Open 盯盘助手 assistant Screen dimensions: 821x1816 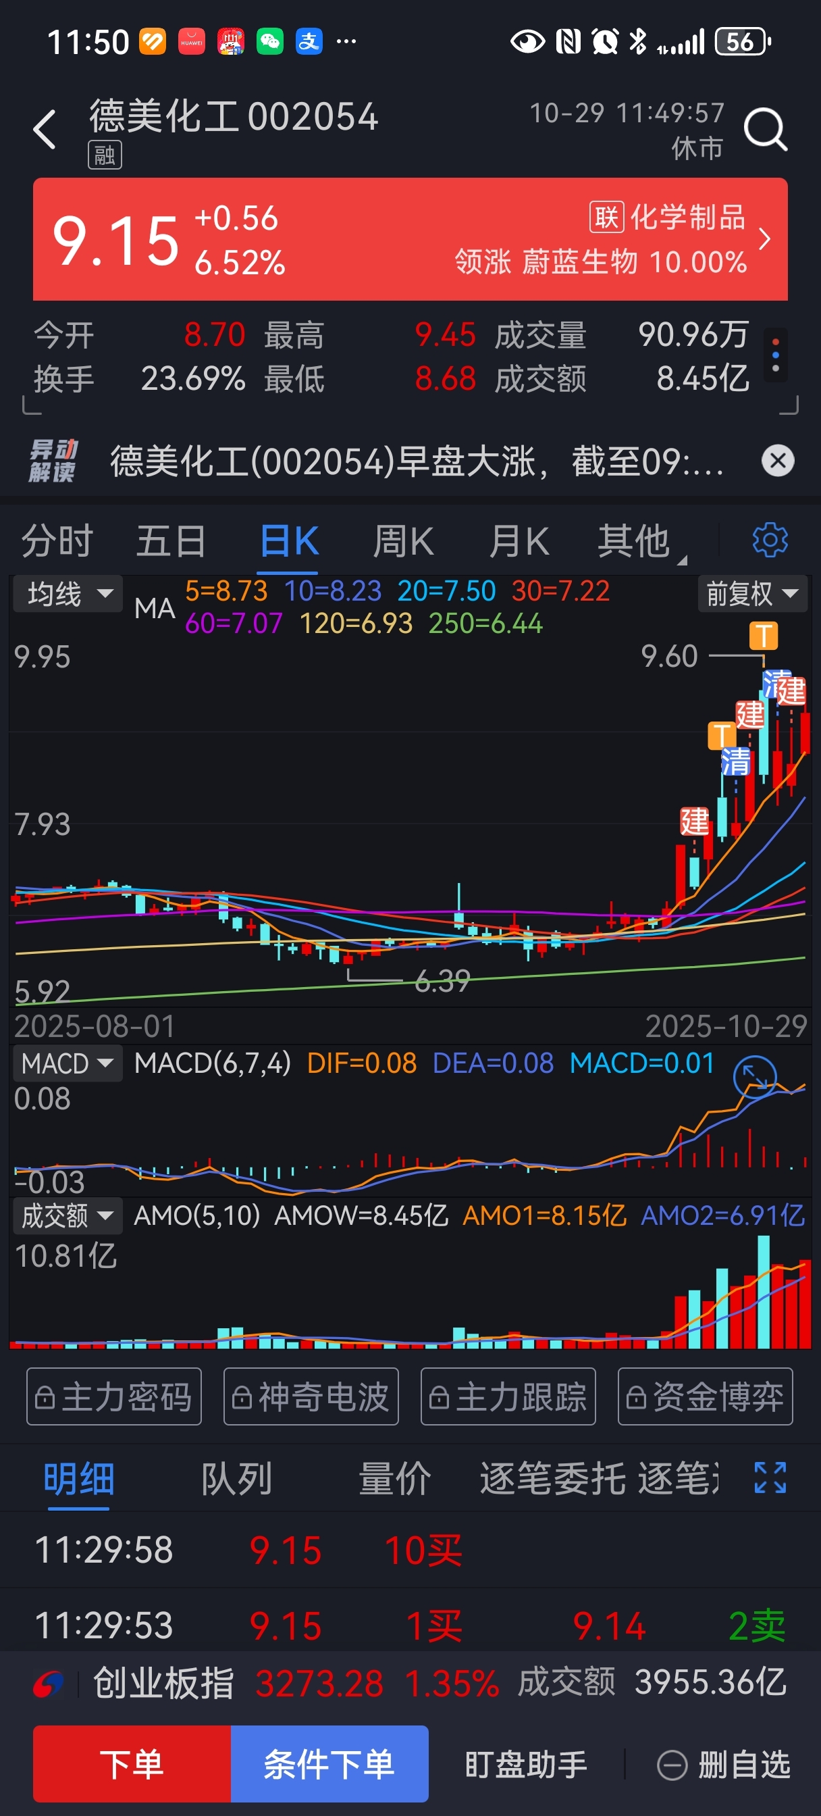[x=527, y=1765]
